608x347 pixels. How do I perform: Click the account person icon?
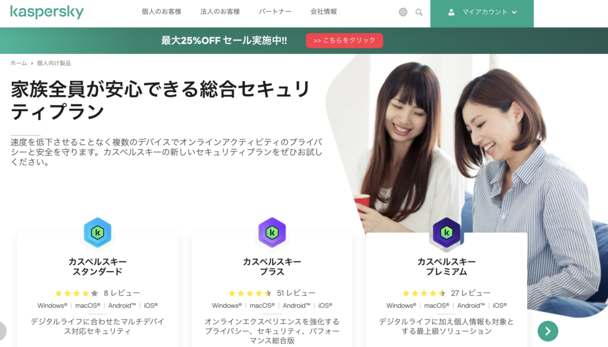[451, 12]
